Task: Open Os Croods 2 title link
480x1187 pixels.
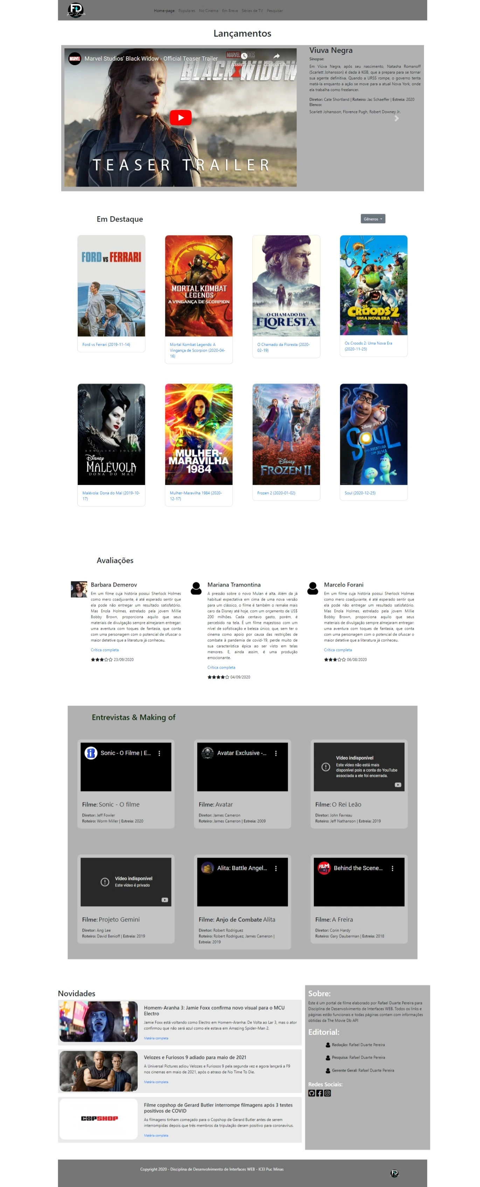Action: 368,346
